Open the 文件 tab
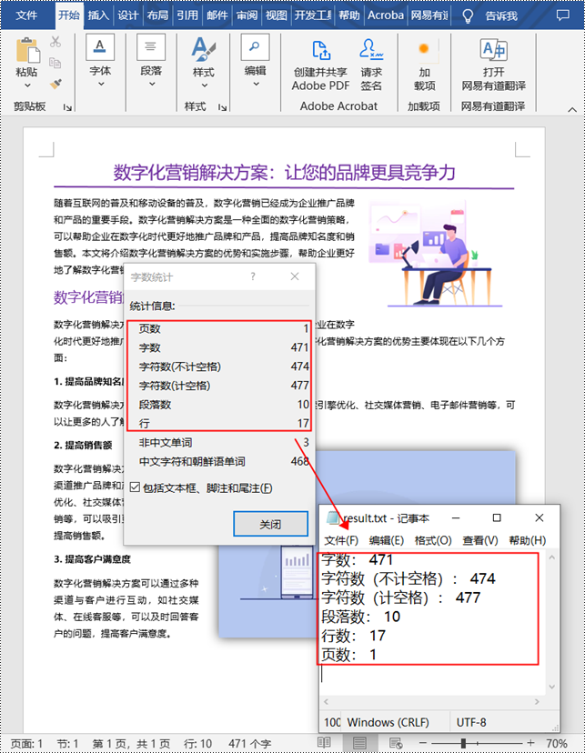 [x=26, y=15]
